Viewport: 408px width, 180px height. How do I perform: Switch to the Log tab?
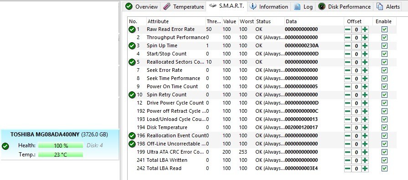(x=304, y=7)
